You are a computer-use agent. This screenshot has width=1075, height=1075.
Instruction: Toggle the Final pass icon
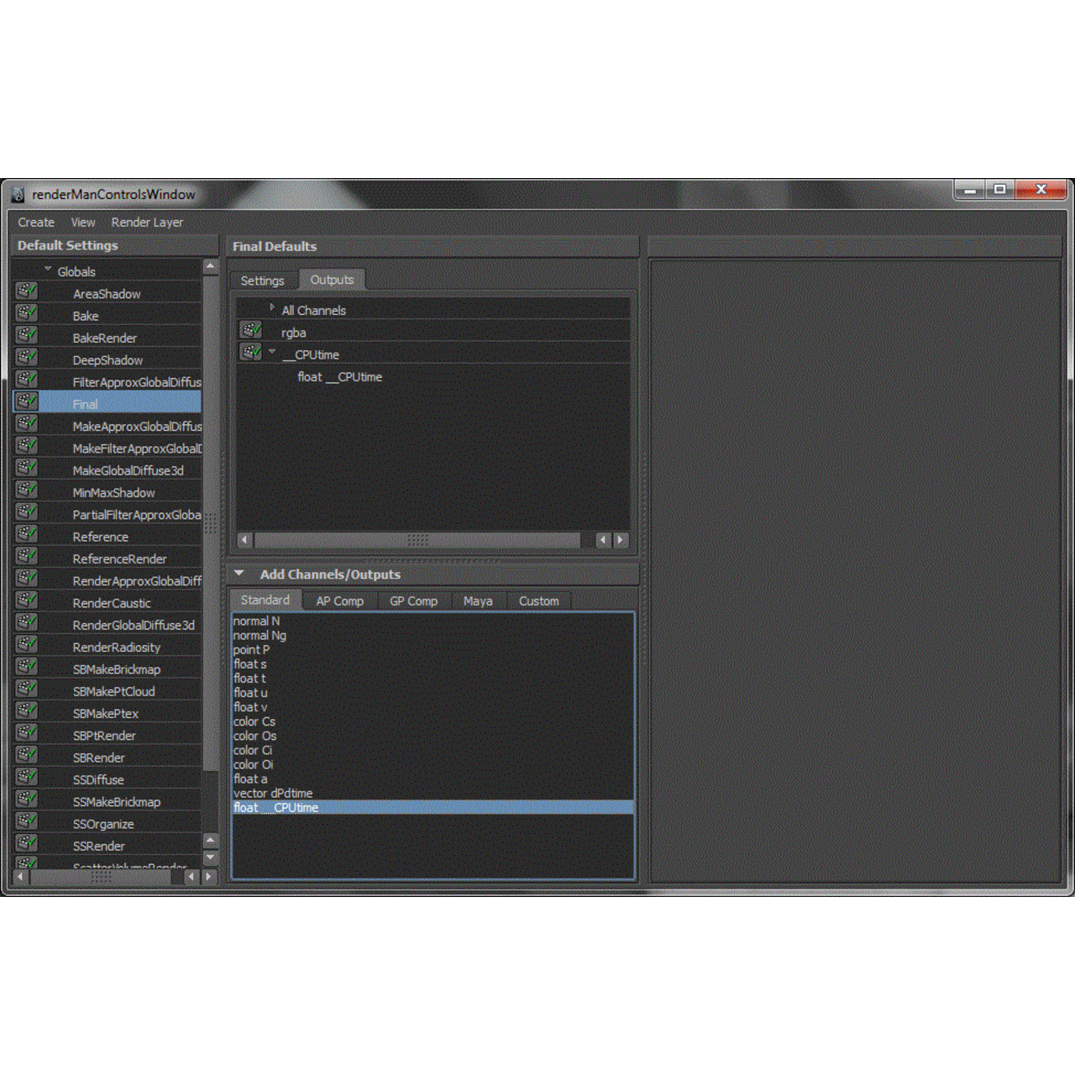(26, 401)
